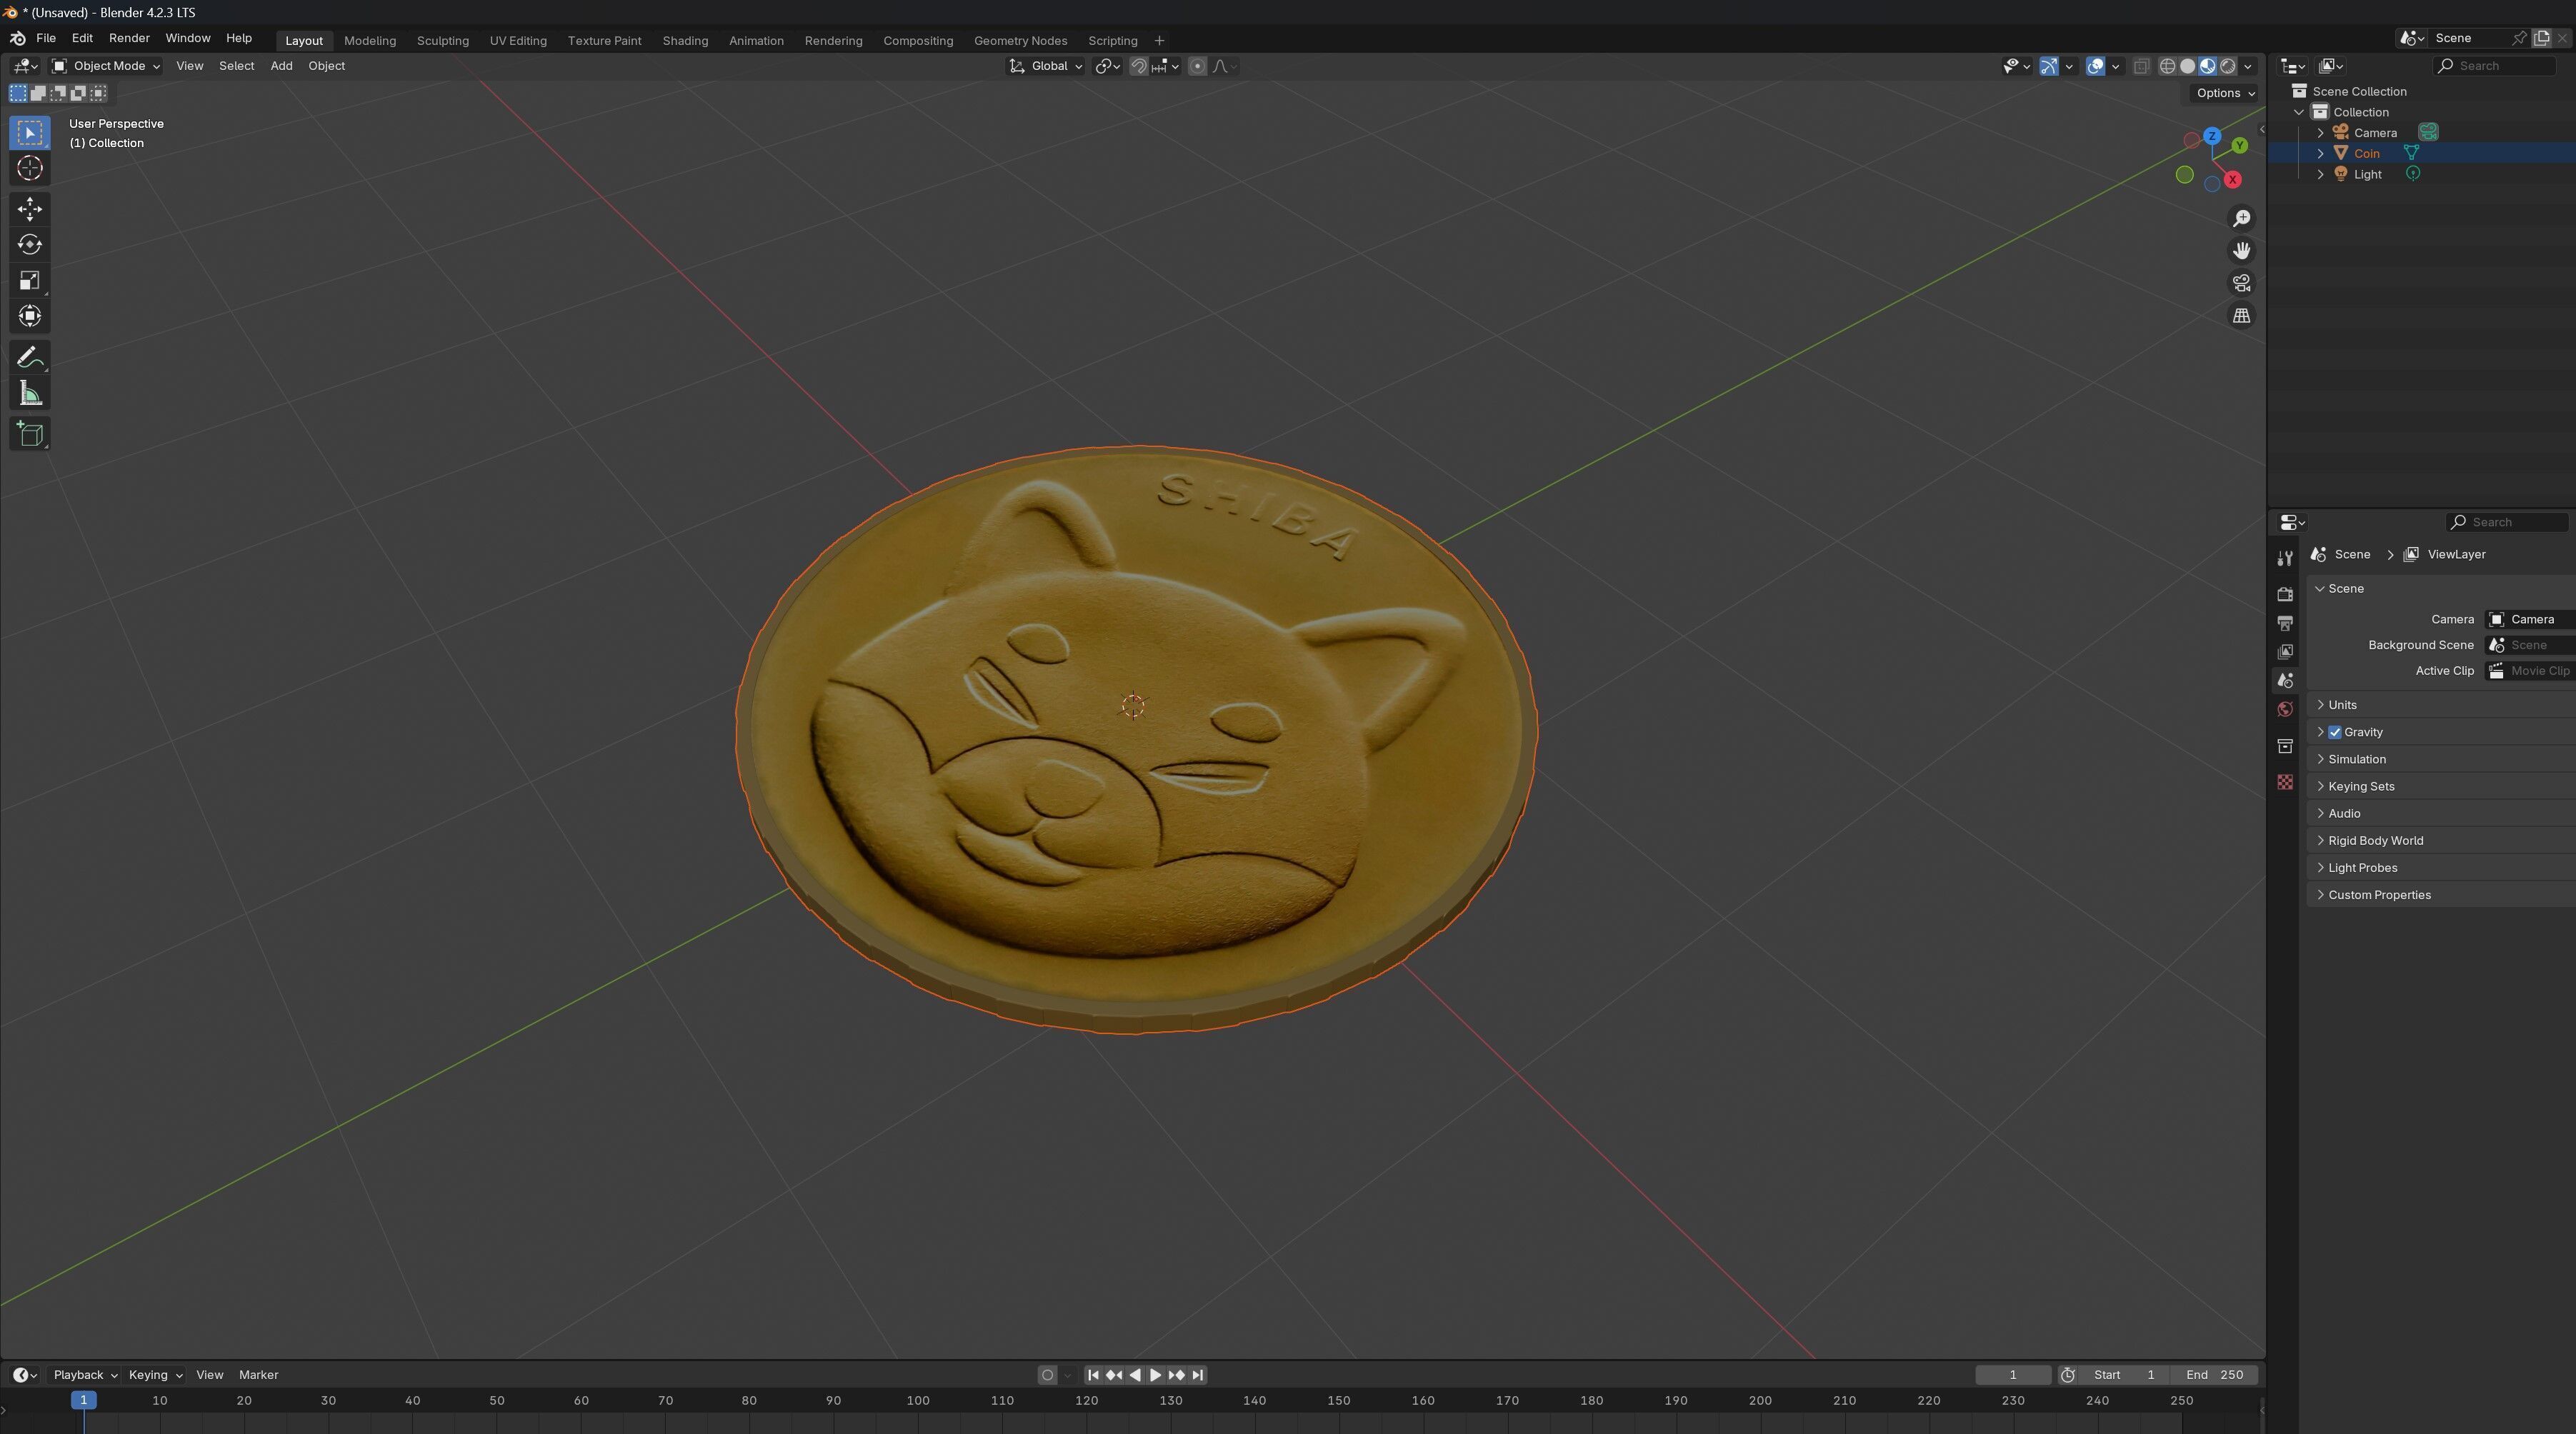Activate the Measure tool
The width and height of the screenshot is (2576, 1434).
pos(30,394)
